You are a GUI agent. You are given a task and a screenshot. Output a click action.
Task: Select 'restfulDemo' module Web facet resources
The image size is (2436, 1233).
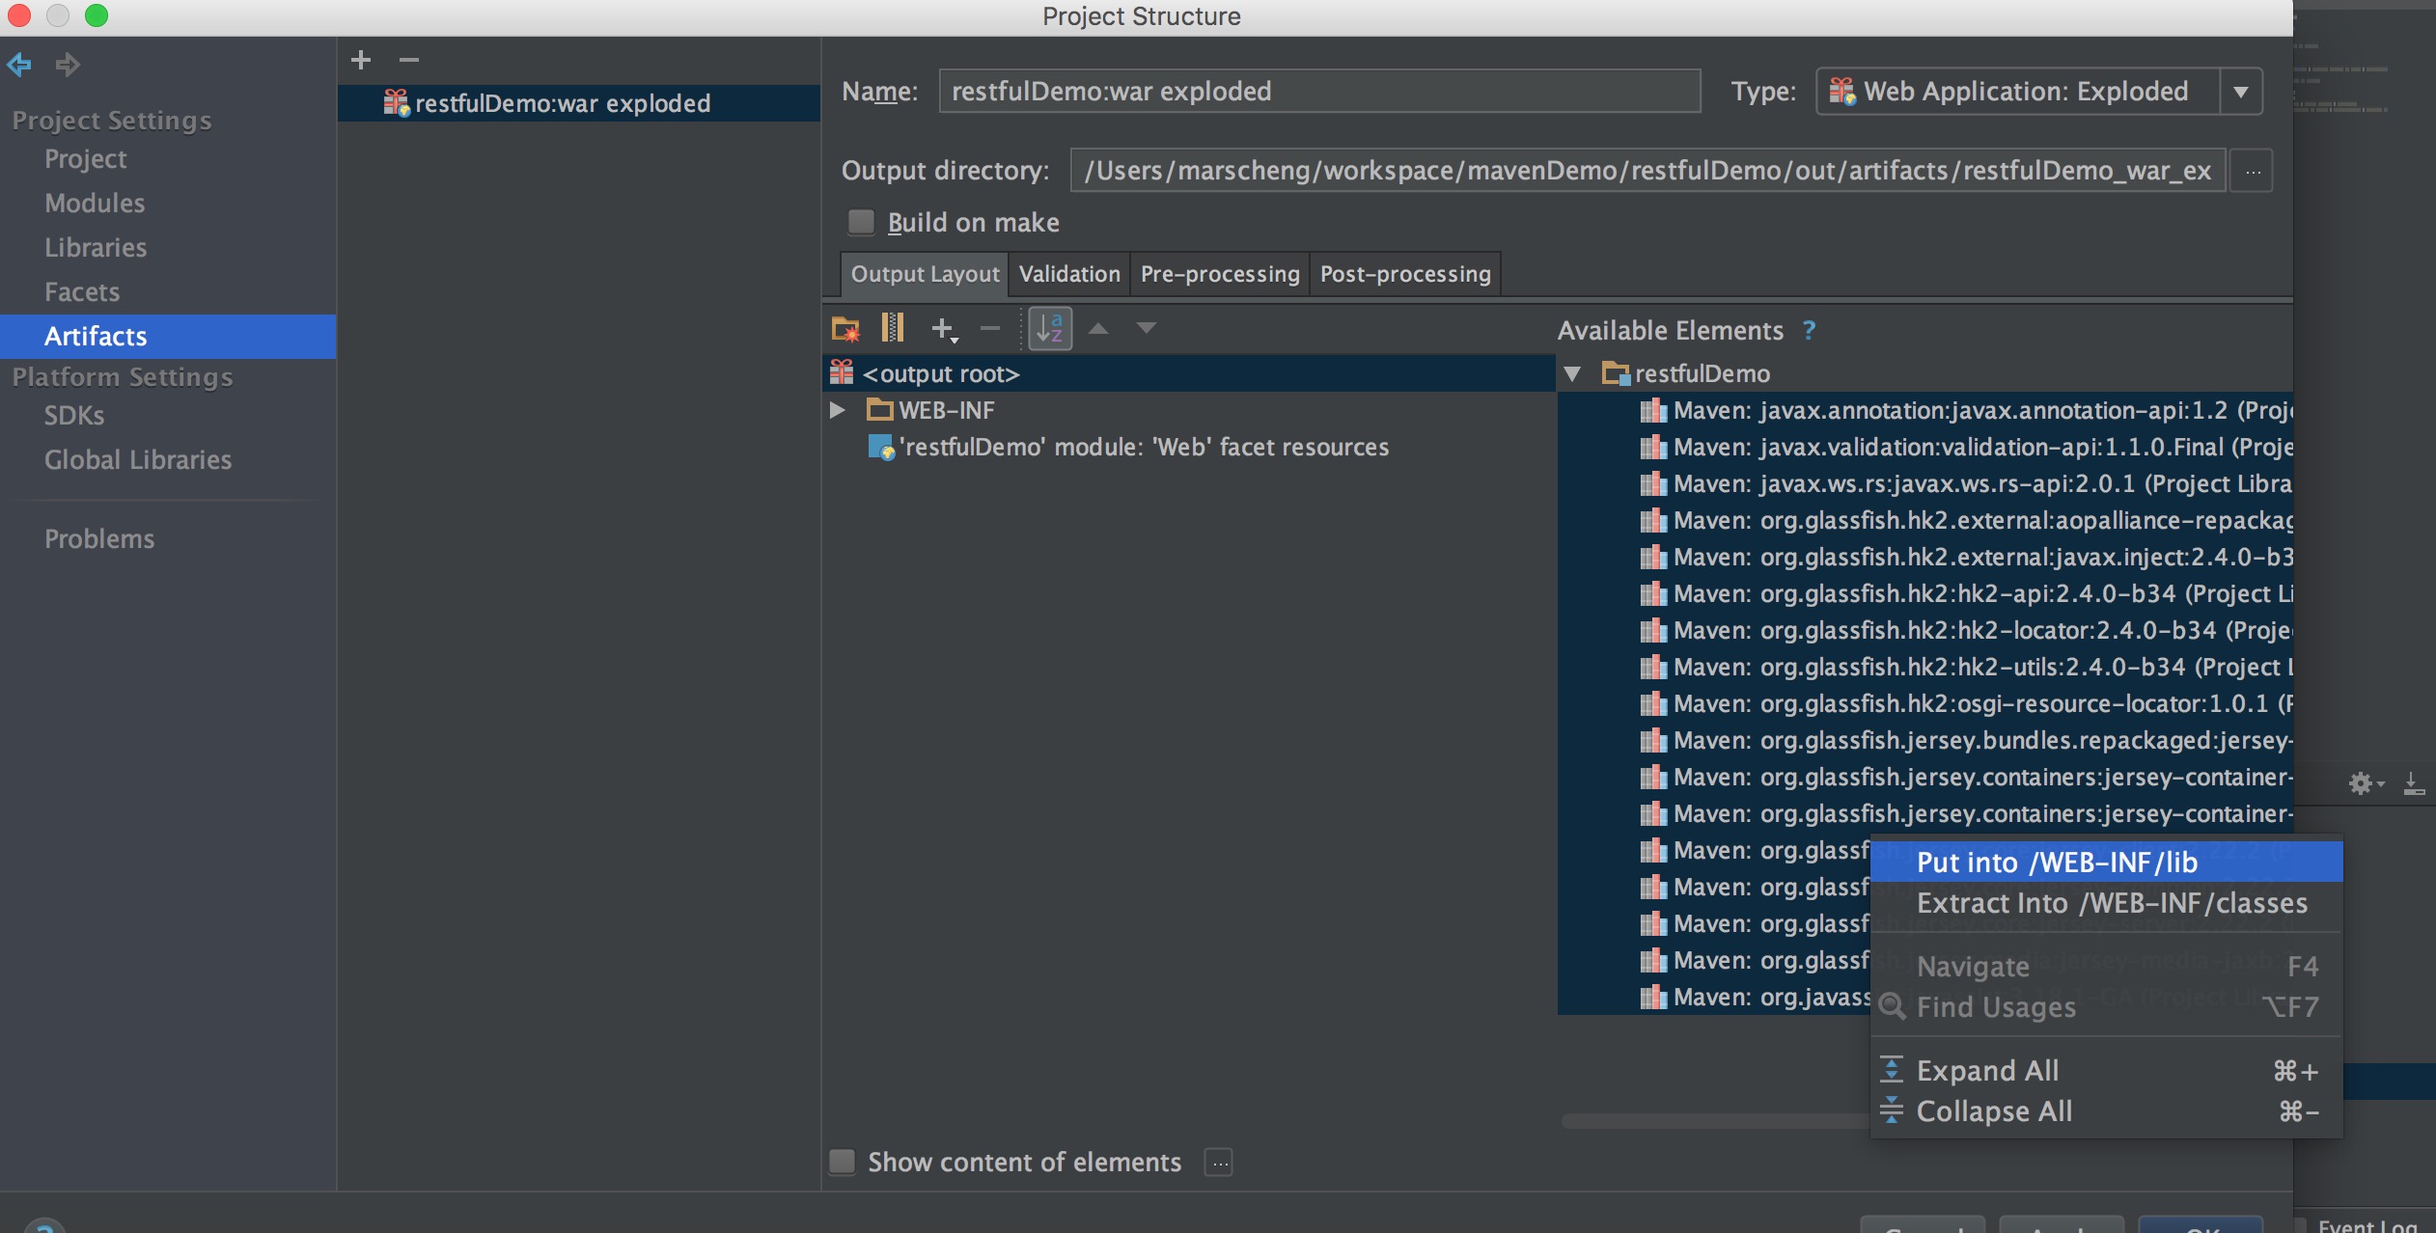click(x=1144, y=447)
